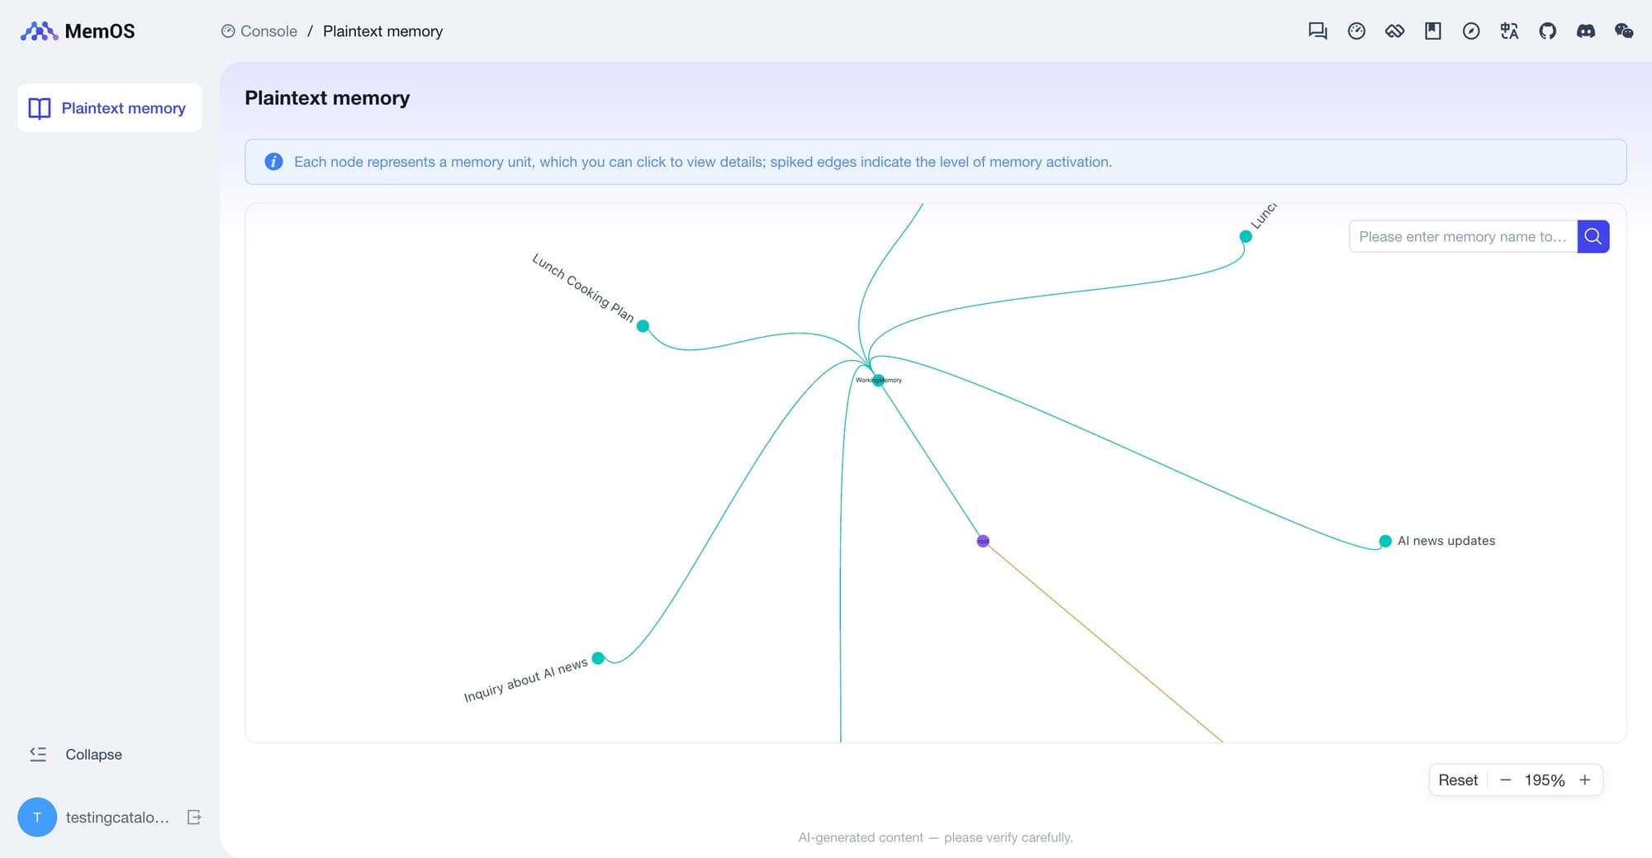Go to Console in the breadcrumb
This screenshot has height=858, width=1652.
click(x=268, y=31)
